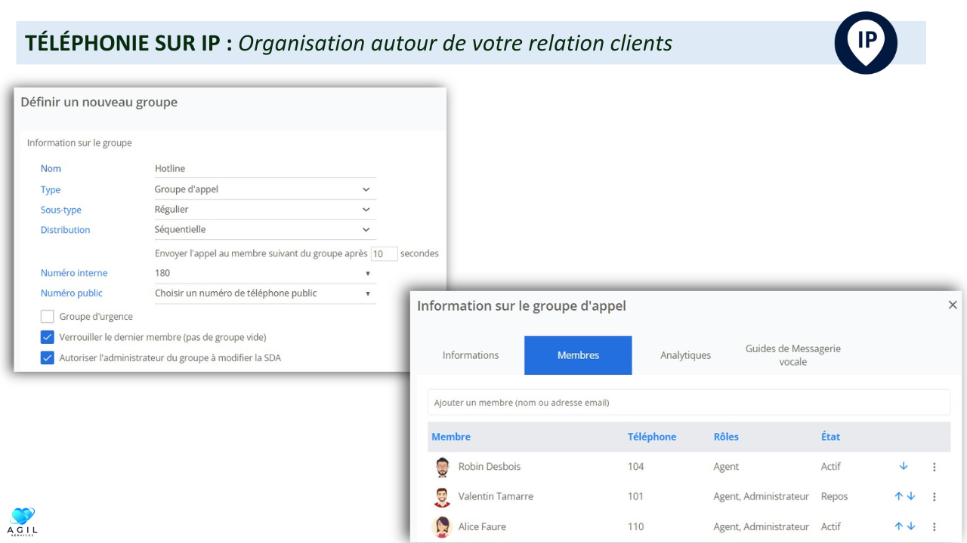967x543 pixels.
Task: Select the name Valentin Tamarre
Action: pos(496,497)
